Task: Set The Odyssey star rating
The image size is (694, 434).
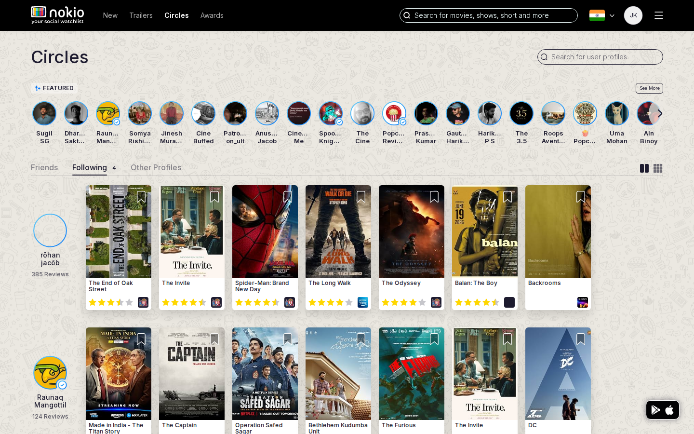Action: [404, 302]
